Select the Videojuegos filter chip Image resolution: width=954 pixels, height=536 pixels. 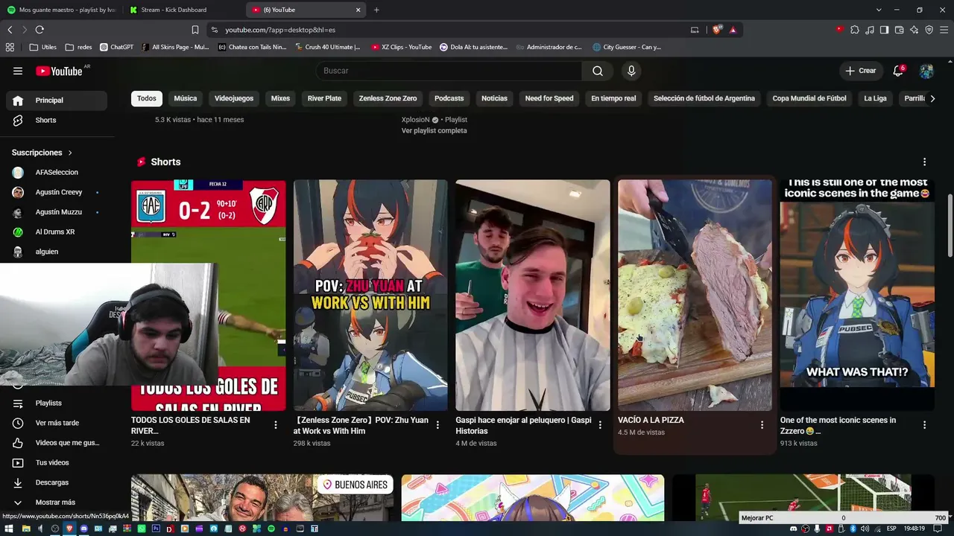coord(234,98)
